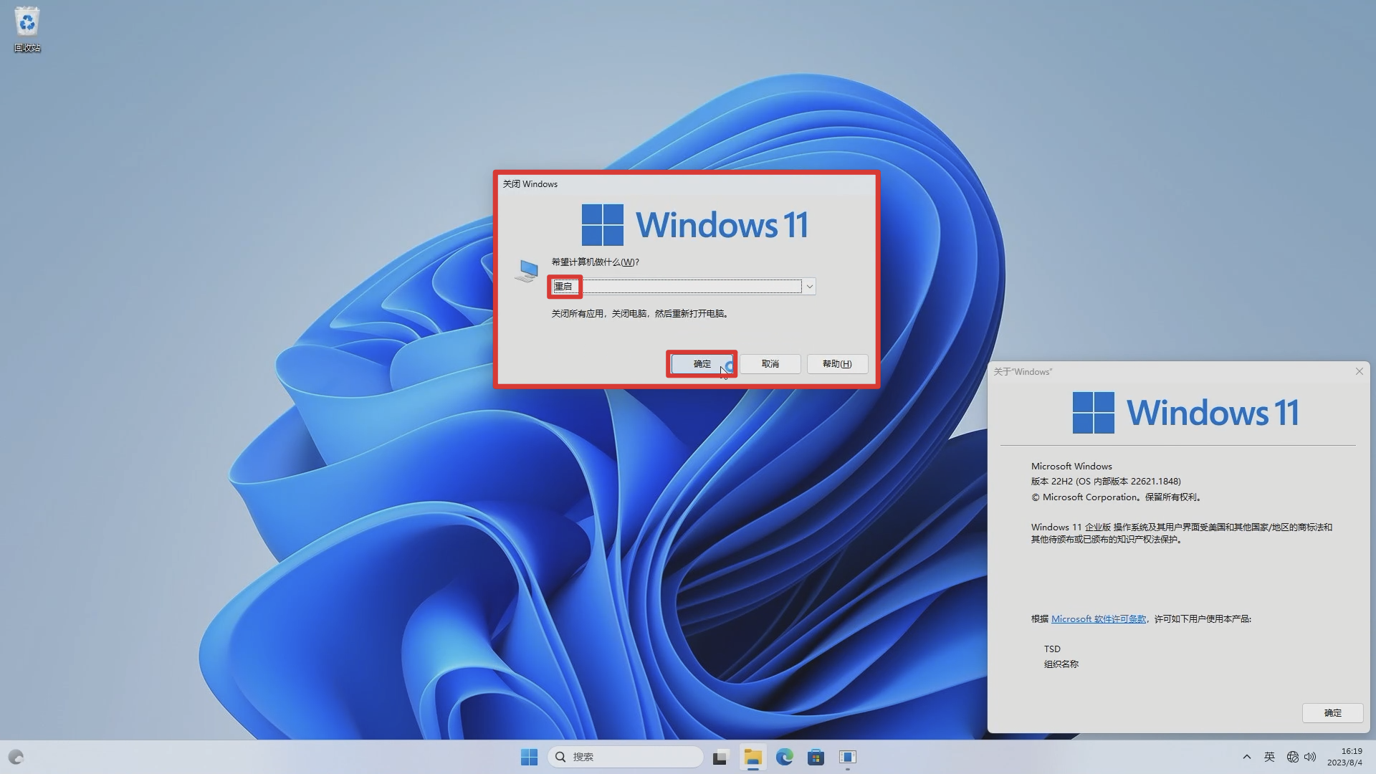Image resolution: width=1376 pixels, height=774 pixels.
Task: Open File Explorer from taskbar
Action: tap(752, 757)
